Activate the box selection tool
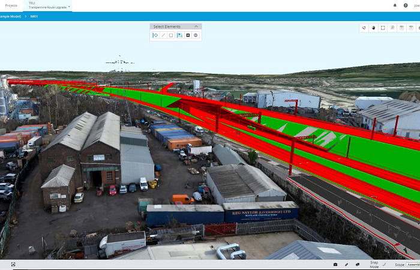 [171, 35]
